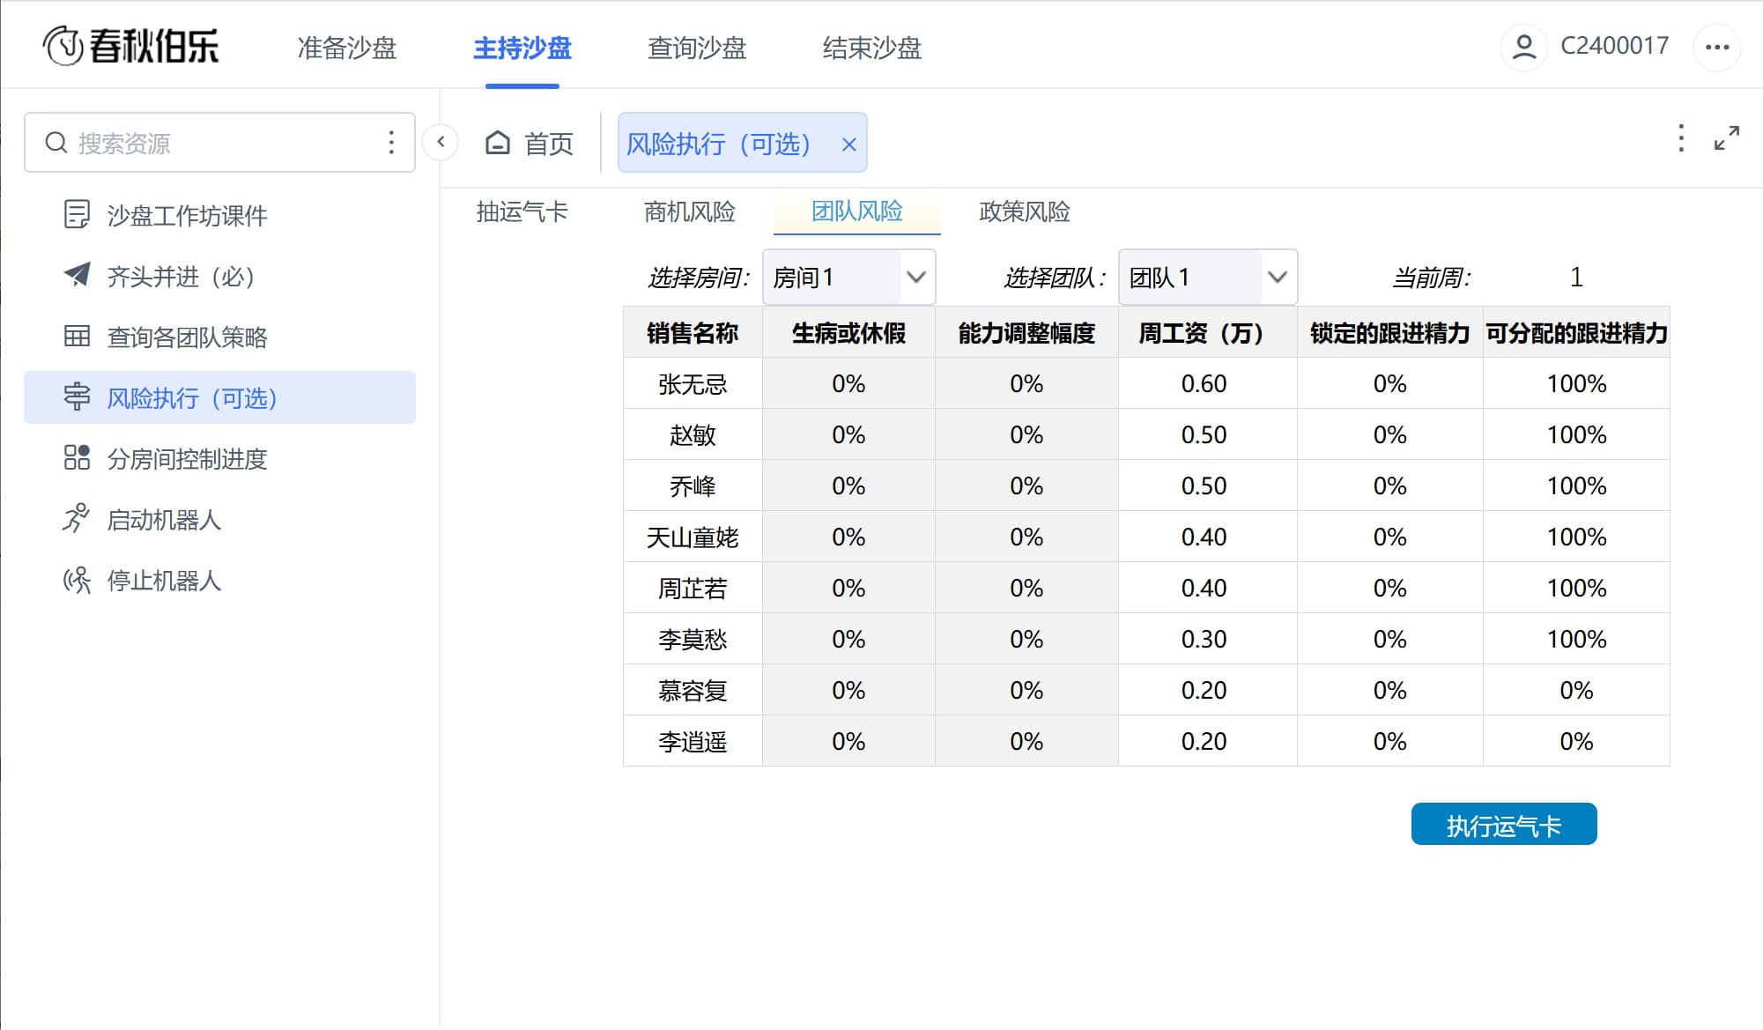Click the 锁定的跟进精力 column header

click(1390, 332)
